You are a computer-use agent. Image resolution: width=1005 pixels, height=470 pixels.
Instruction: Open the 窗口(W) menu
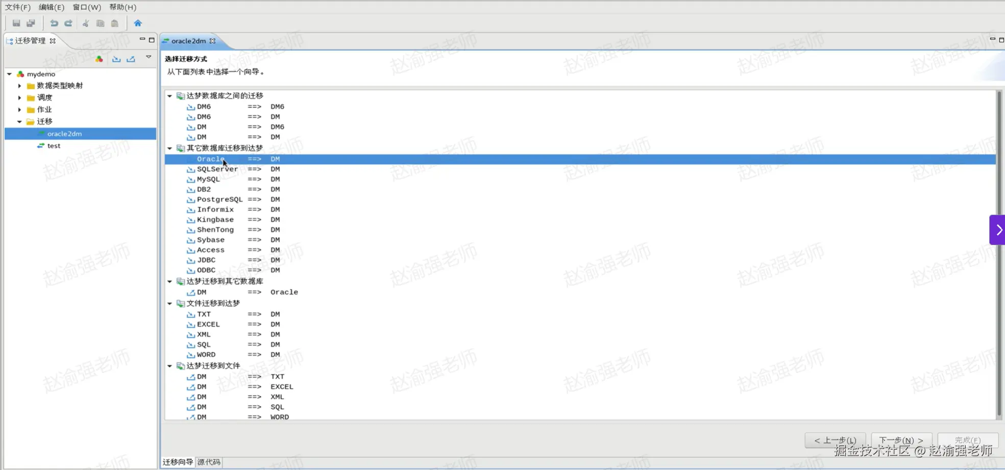pyautogui.click(x=87, y=7)
